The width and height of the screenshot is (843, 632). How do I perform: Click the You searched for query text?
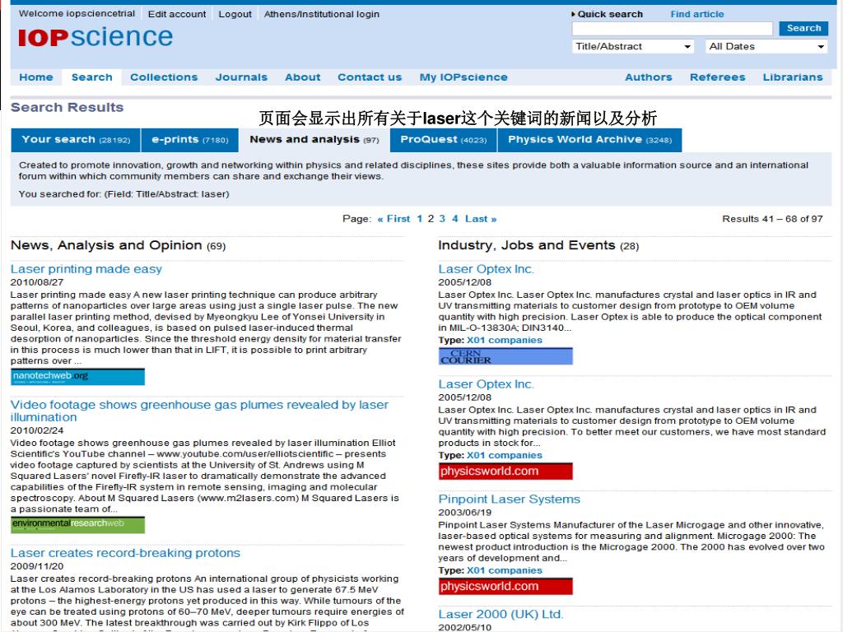123,194
